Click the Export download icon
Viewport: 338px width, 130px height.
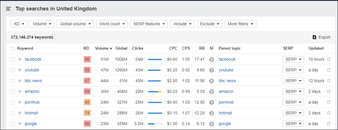coord(314,37)
